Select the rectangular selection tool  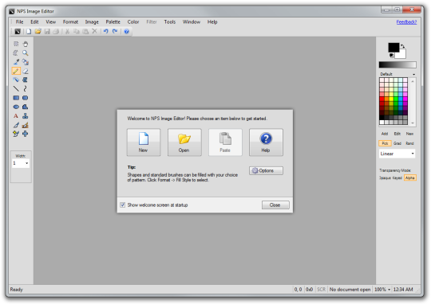pos(16,44)
